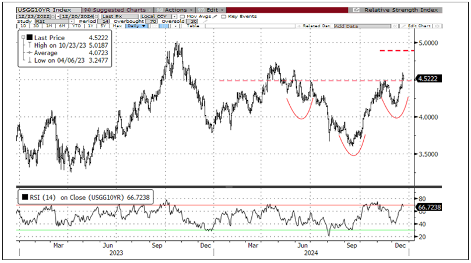Select the 1Y range tab

point(91,26)
